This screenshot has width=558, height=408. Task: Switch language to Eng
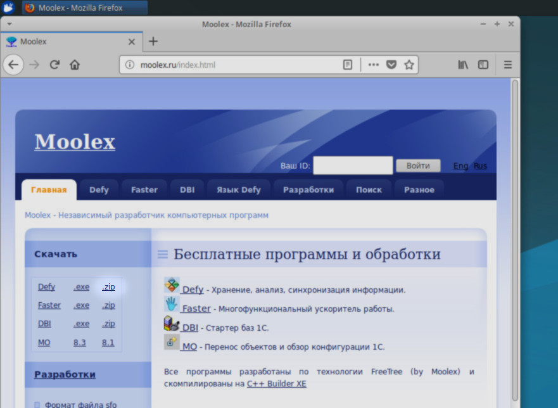[460, 166]
